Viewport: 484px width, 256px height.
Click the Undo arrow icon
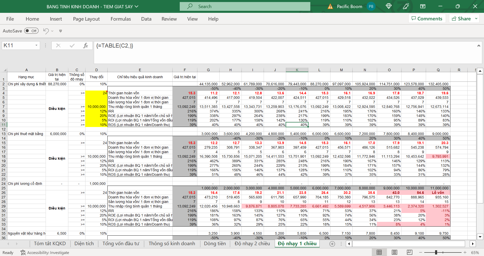pyautogui.click(x=46, y=31)
